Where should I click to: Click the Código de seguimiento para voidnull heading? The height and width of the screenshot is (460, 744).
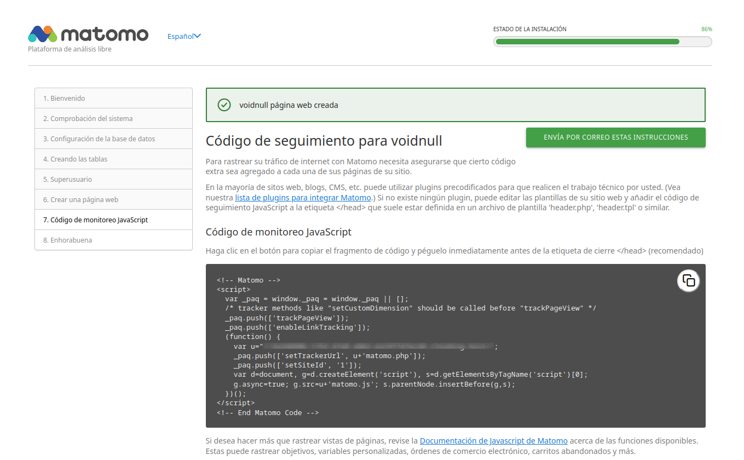(x=324, y=141)
